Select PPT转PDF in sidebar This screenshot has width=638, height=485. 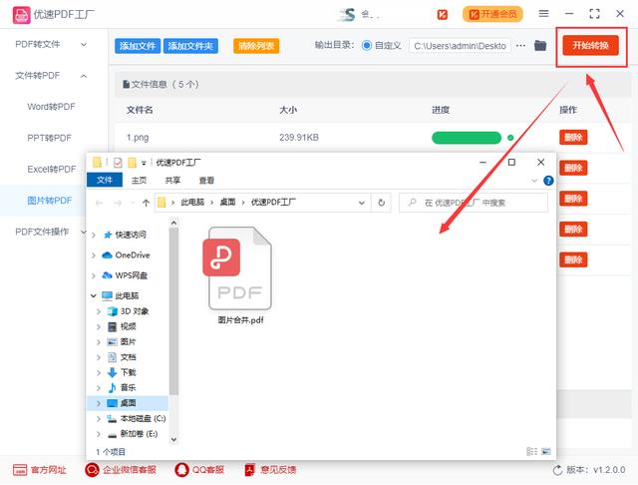tap(49, 138)
